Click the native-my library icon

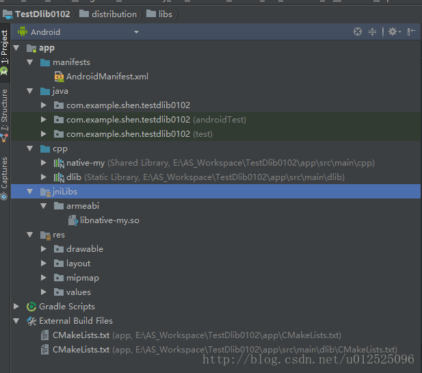click(x=59, y=163)
